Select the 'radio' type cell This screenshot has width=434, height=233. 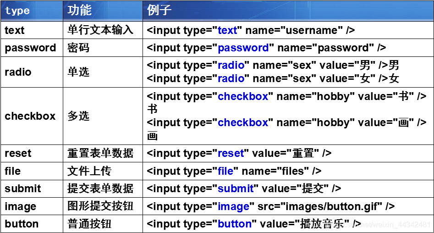coord(32,72)
